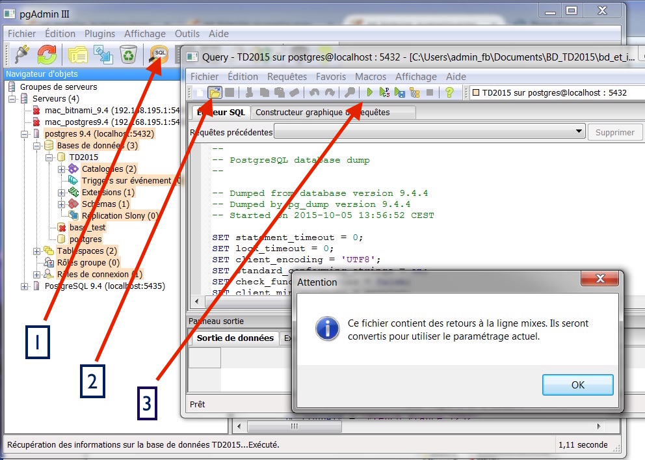Click the Open file folder icon in the Query toolbar
This screenshot has width=645, height=460.
click(215, 92)
